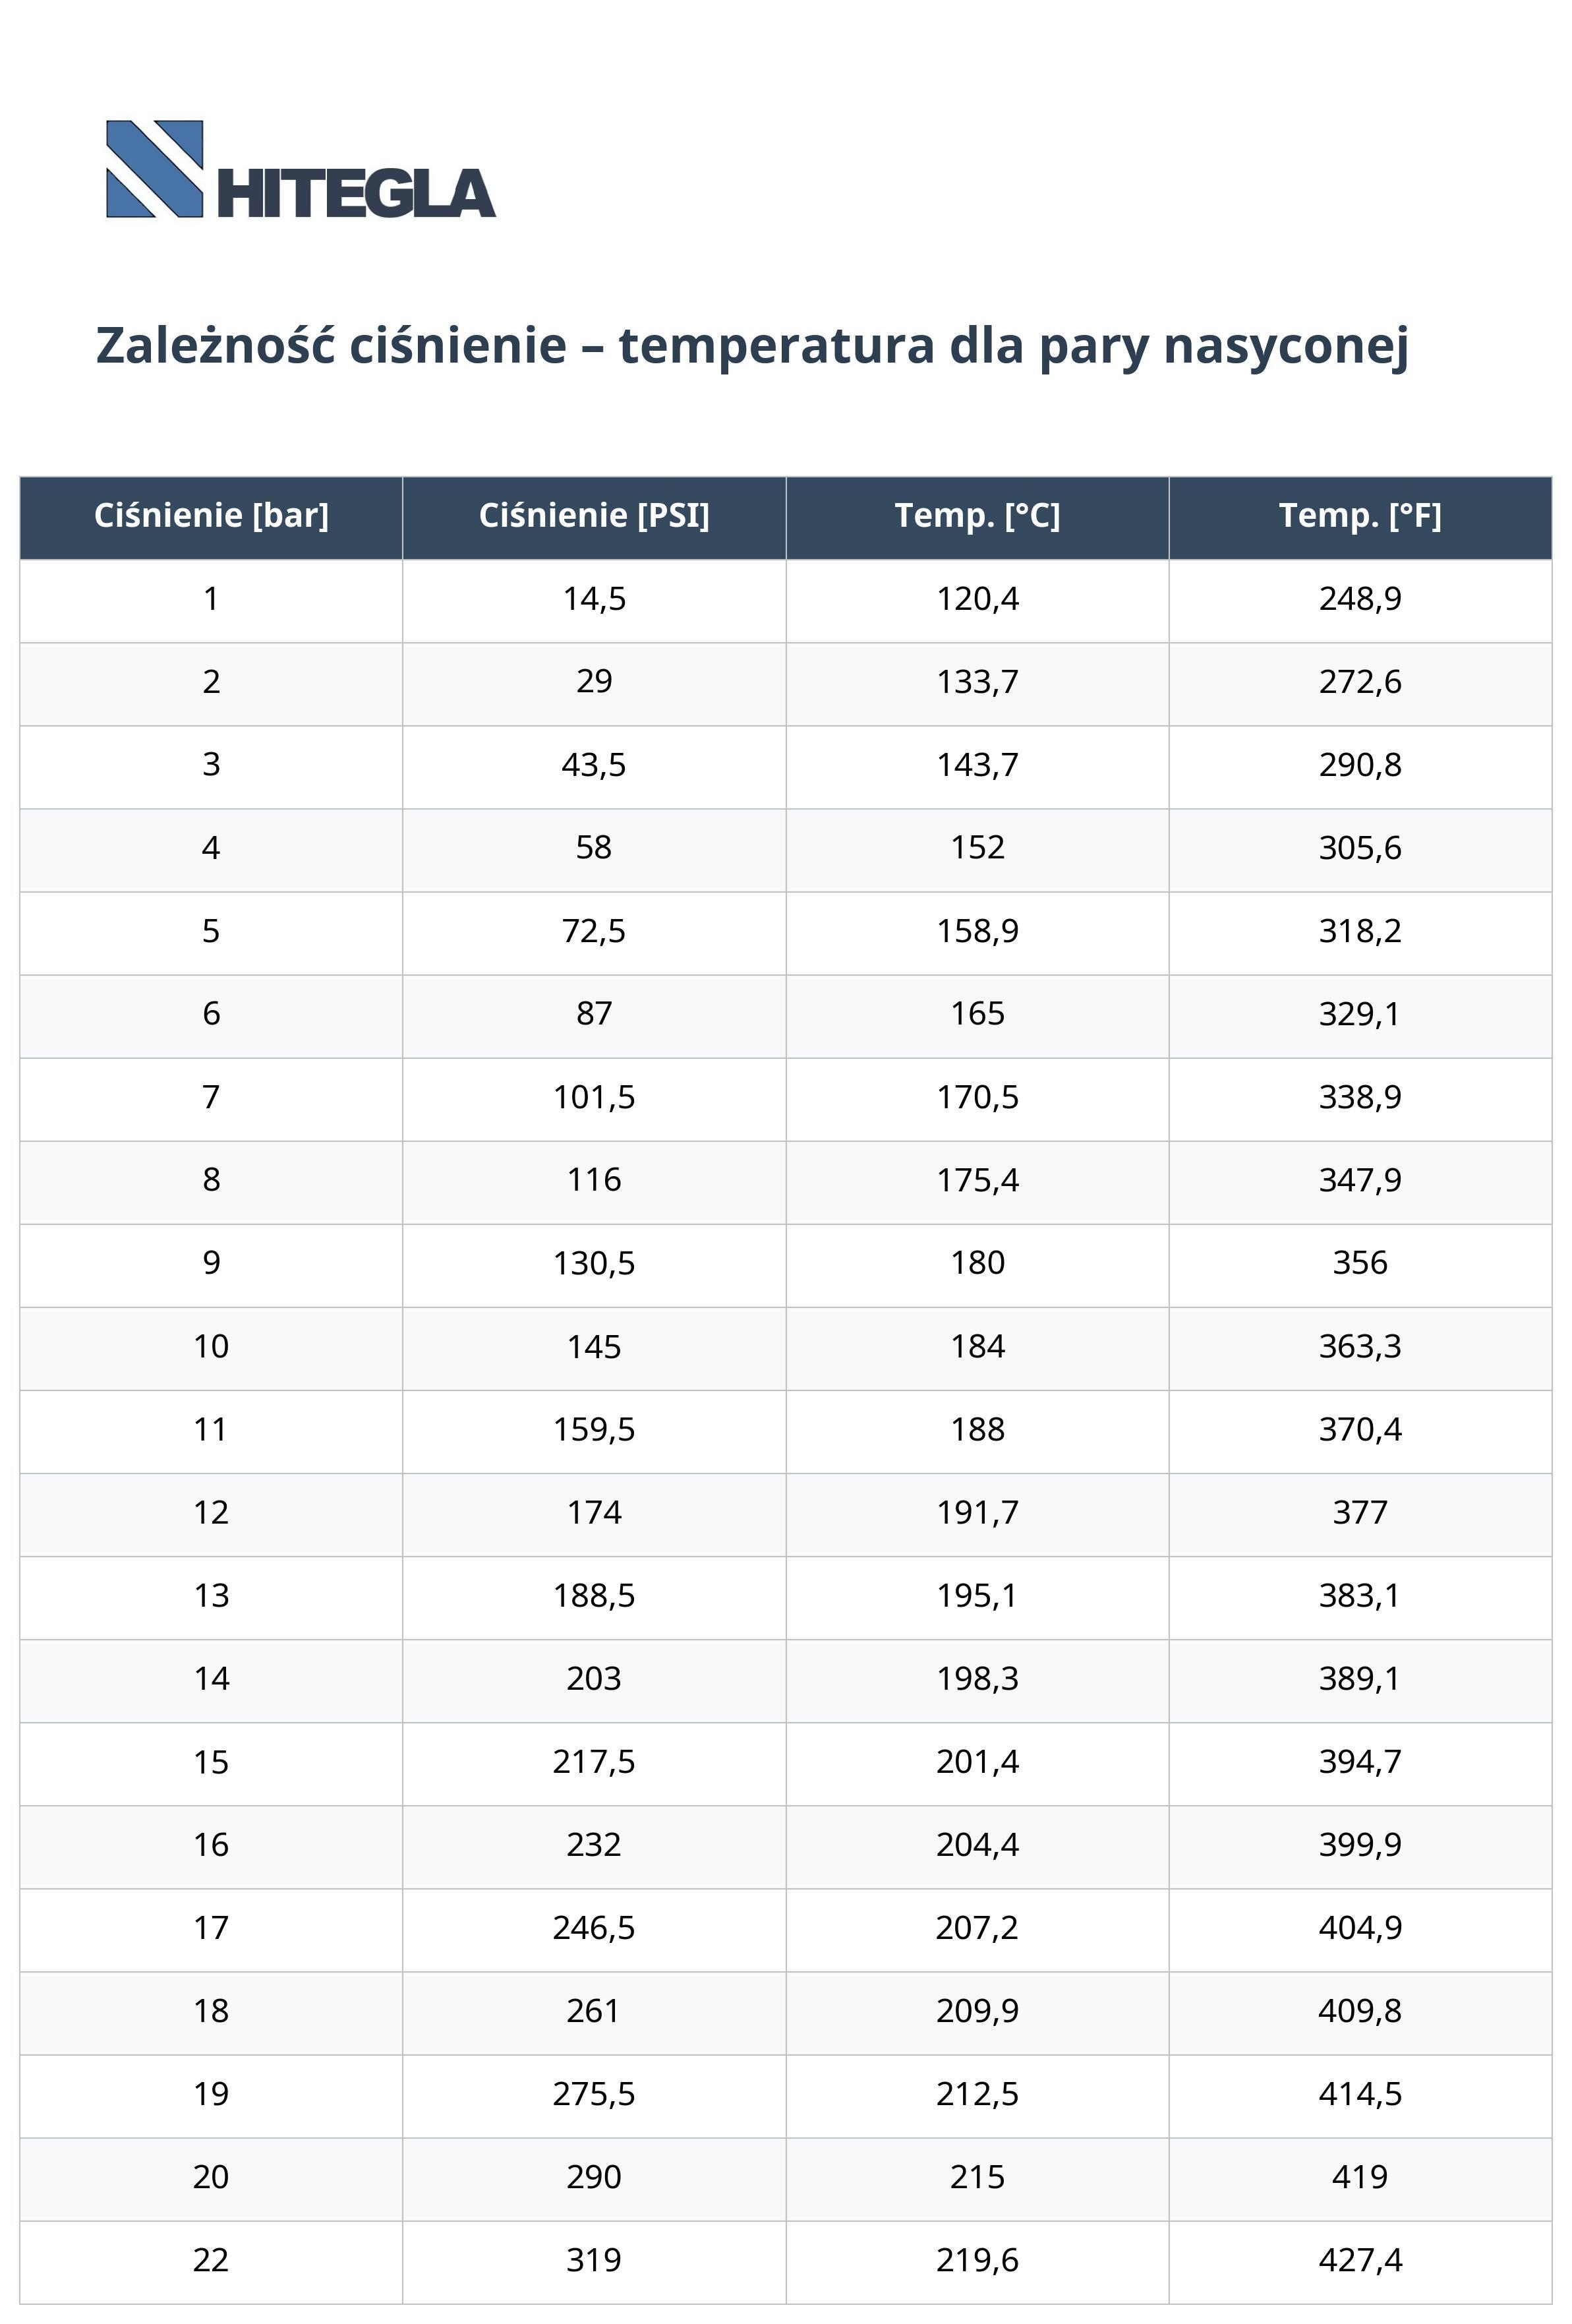1572x2324 pixels.
Task: Select the 272,6 °F cell
Action: point(1360,682)
